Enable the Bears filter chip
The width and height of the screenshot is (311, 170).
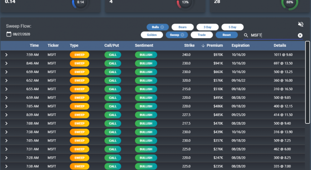(x=183, y=27)
